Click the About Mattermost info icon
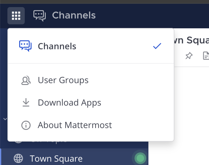Viewport: 209px width, 165px height. pyautogui.click(x=26, y=125)
